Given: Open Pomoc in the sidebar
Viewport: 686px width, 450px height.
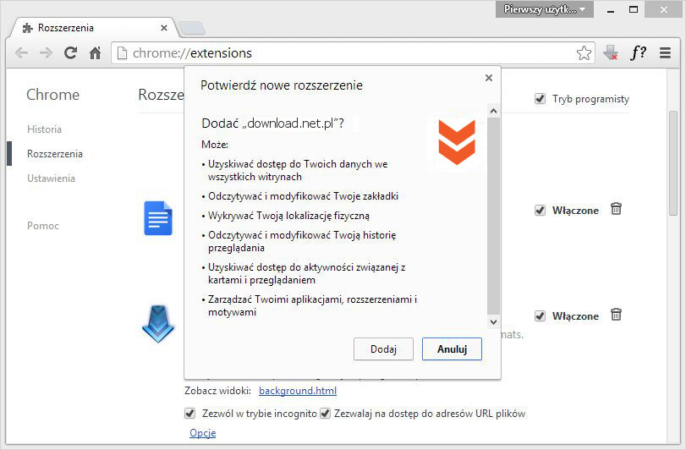Looking at the screenshot, I should tap(43, 226).
